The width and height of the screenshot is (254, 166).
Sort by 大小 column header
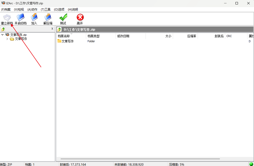pyautogui.click(x=159, y=36)
